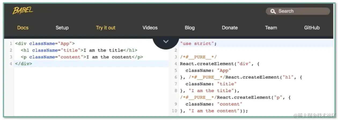Click the <div className="App"> line in input editor
338x120 pixels.
click(45, 43)
